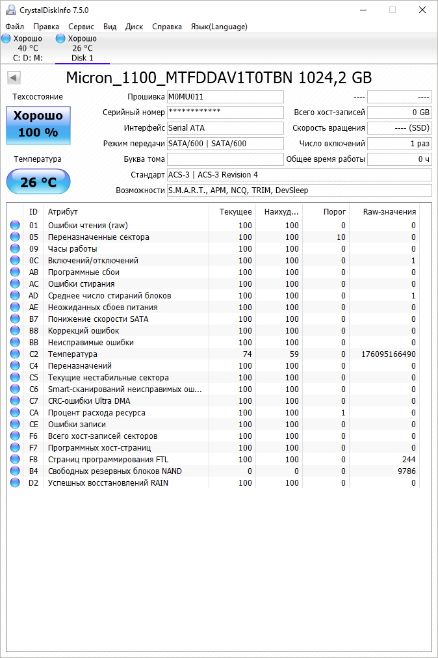Click the status orb for Ошибки записи

15,425
